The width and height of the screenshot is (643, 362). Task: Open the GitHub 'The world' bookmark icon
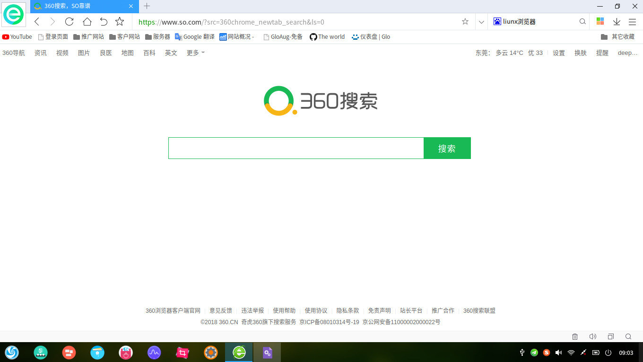coord(313,36)
